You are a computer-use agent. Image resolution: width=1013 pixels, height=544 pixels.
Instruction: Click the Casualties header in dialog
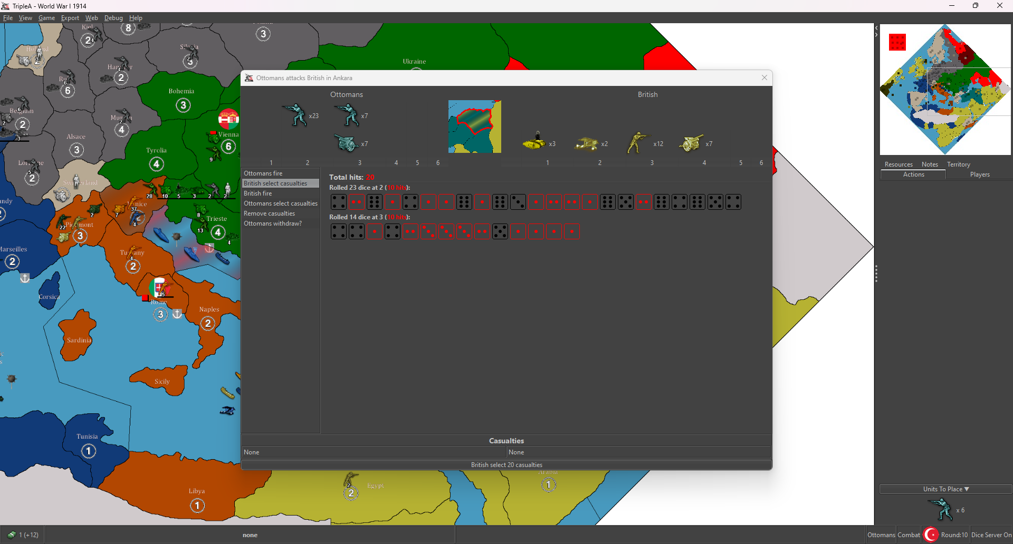coord(506,441)
